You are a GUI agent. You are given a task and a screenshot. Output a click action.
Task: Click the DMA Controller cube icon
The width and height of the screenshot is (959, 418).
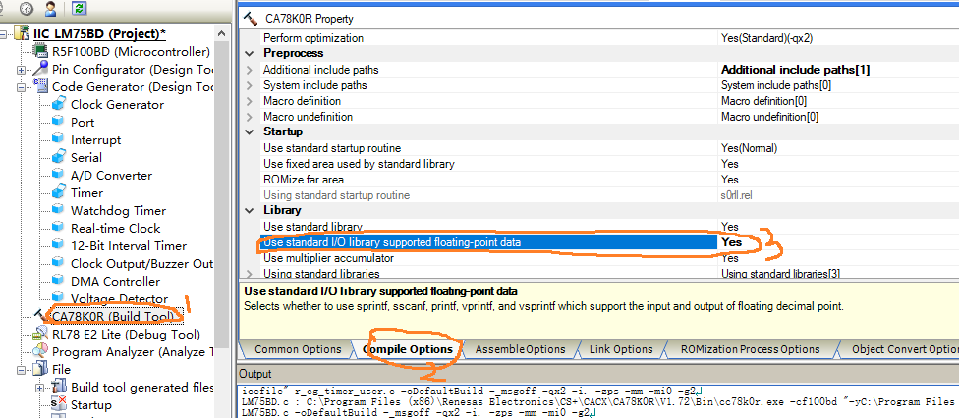pos(59,281)
